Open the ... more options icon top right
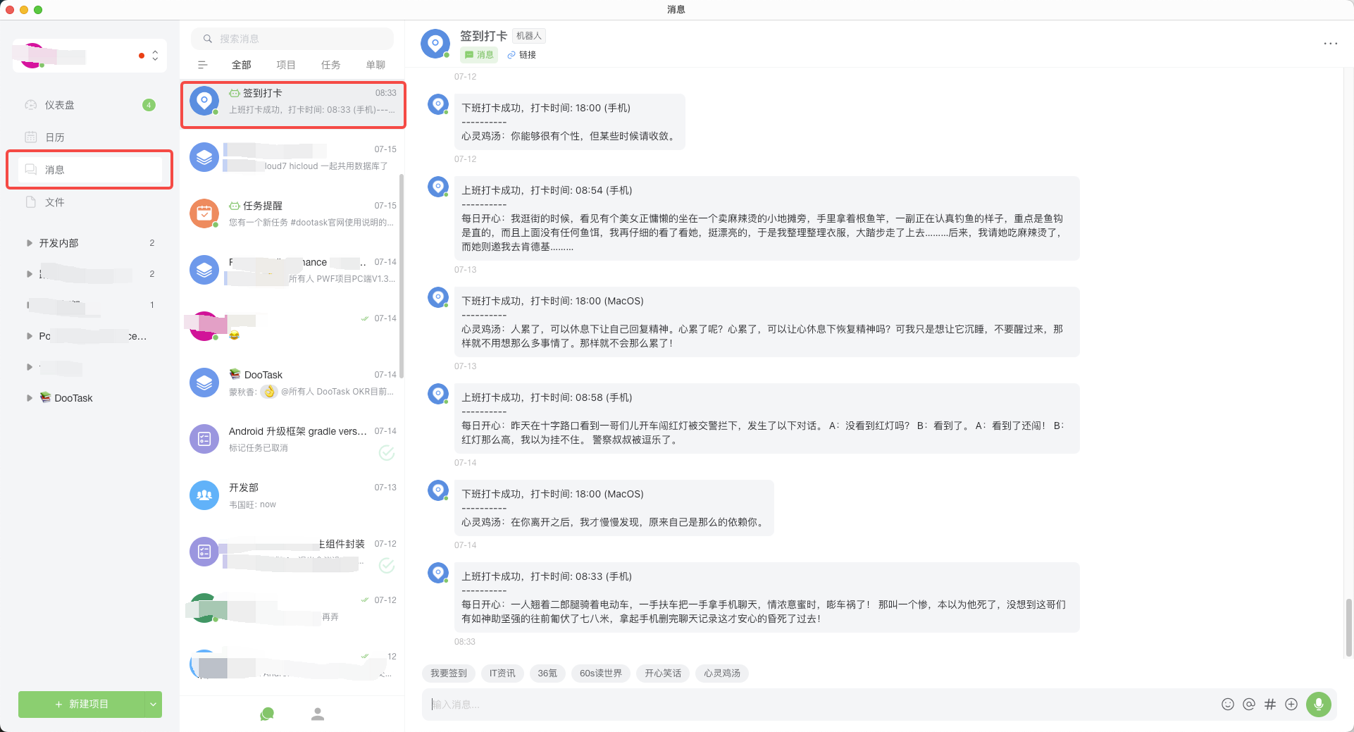Image resolution: width=1354 pixels, height=732 pixels. [1331, 43]
